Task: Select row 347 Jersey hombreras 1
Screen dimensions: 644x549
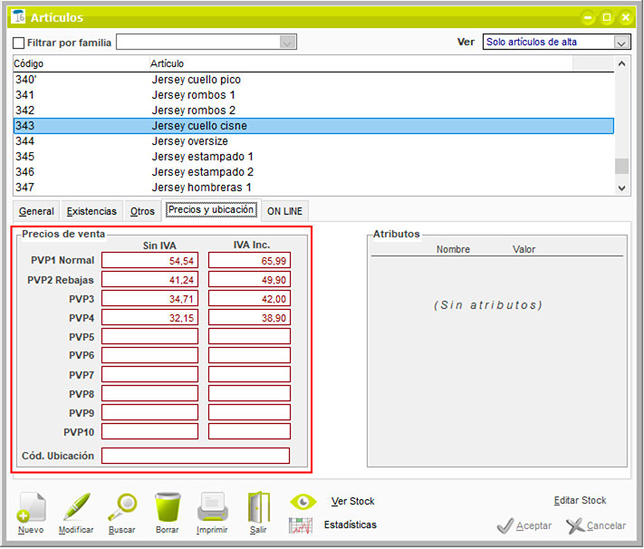Action: click(313, 188)
